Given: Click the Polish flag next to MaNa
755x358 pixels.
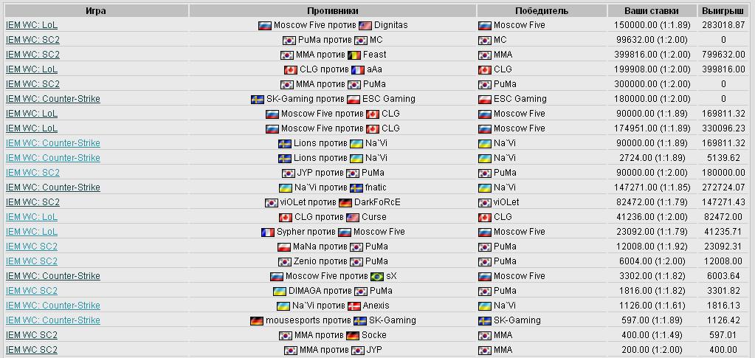Looking at the screenshot, I should click(284, 247).
